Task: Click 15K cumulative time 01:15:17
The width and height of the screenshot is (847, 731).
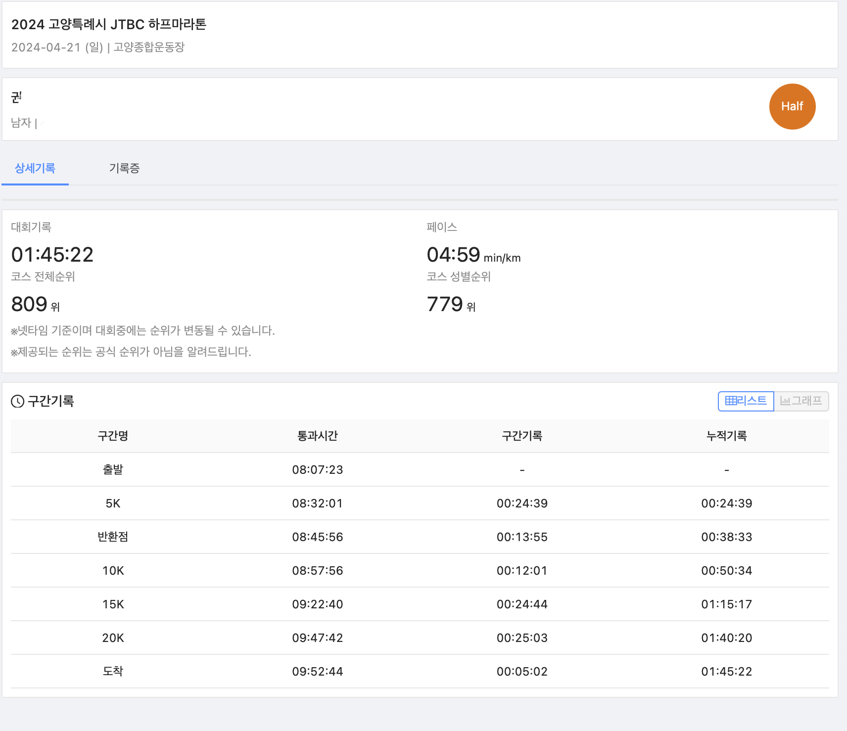Action: pos(726,604)
